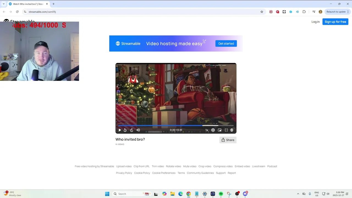352x198 pixels.
Task: Open Snipping Tool from taskbar
Action: tap(229, 194)
